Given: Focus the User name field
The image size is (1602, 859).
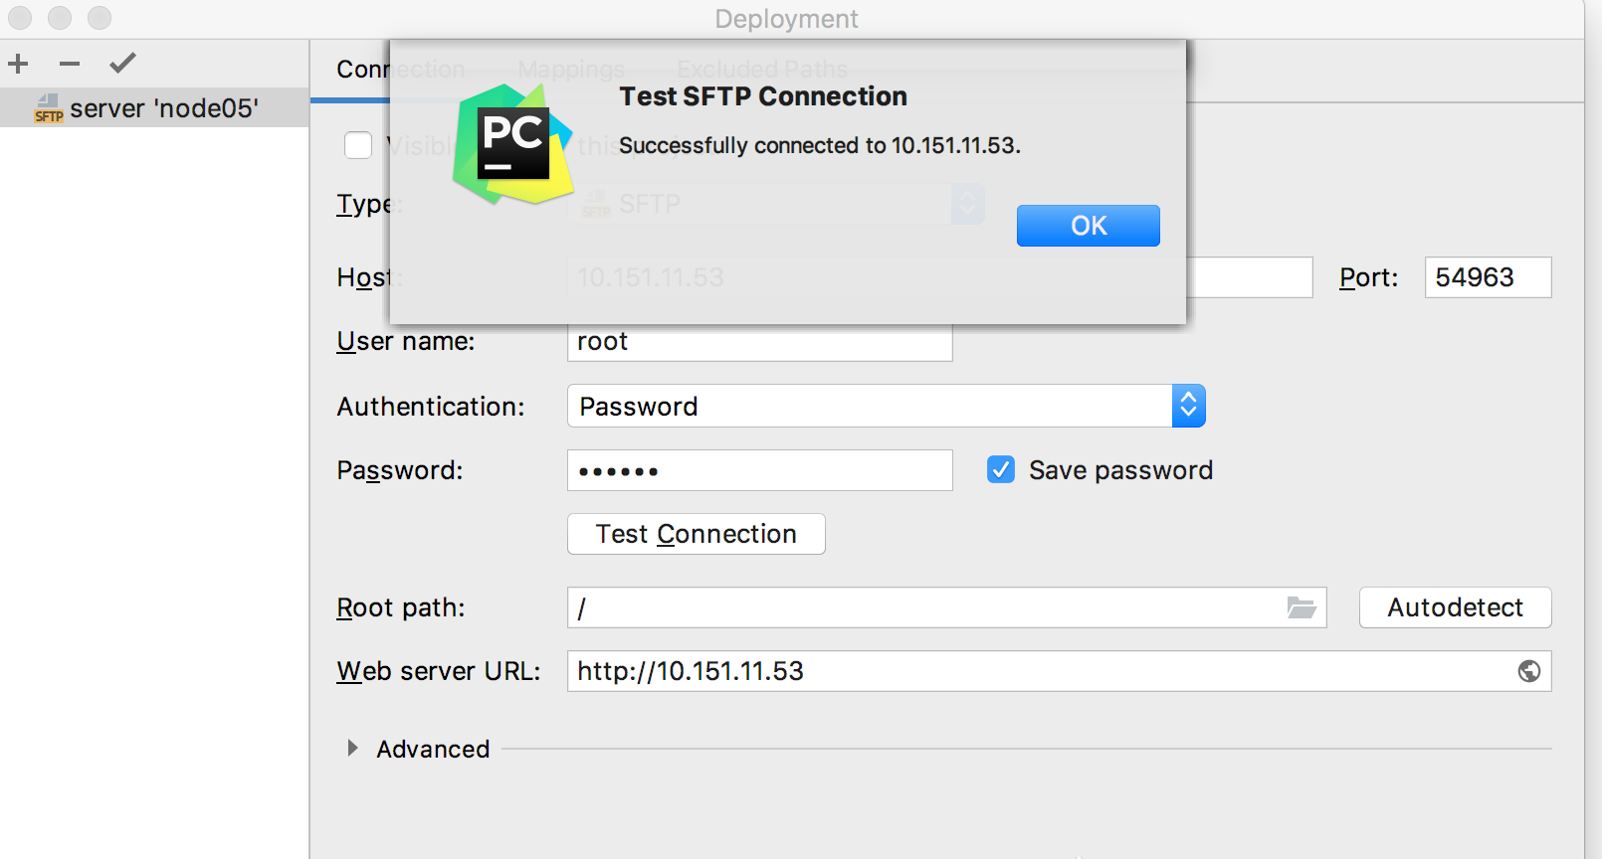Looking at the screenshot, I should click(x=759, y=344).
